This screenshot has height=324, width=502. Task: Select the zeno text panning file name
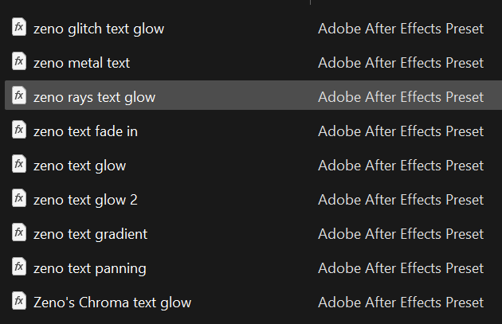click(89, 268)
